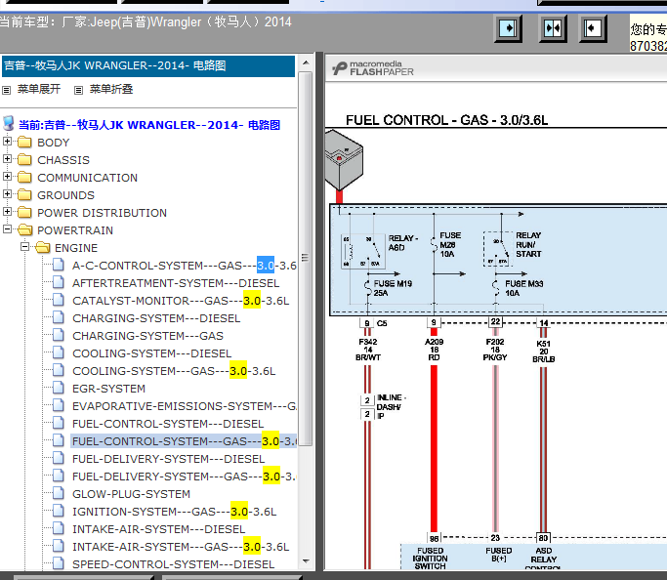Open SPEED-CONTROL-SYSTEM---DIESEL diagram
Viewport: 667px width, 580px height.
[173, 564]
